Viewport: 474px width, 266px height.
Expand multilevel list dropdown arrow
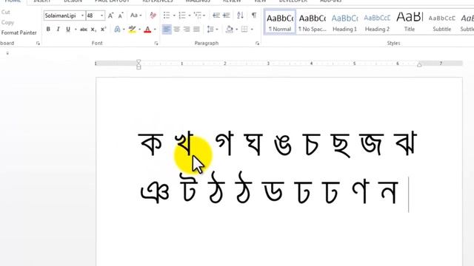coord(204,16)
